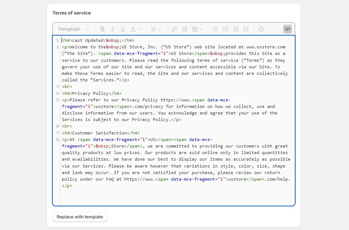Click the clear formatting icon
Viewport: 349px width, 230px height.
(x=261, y=29)
